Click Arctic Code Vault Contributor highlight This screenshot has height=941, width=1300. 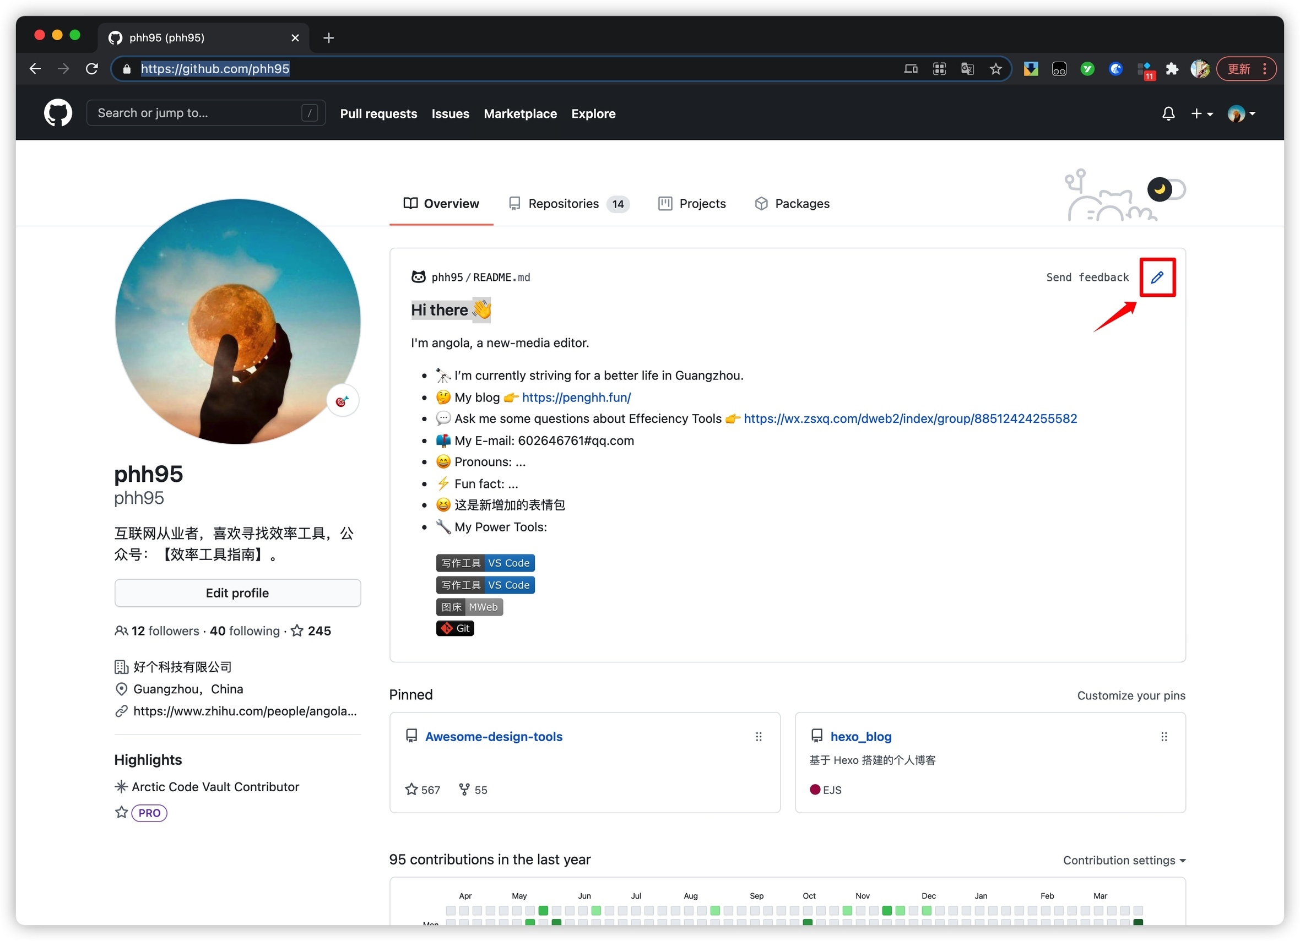coord(215,787)
